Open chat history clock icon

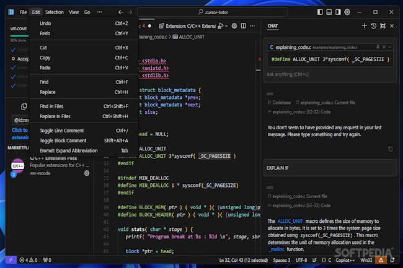[373, 26]
